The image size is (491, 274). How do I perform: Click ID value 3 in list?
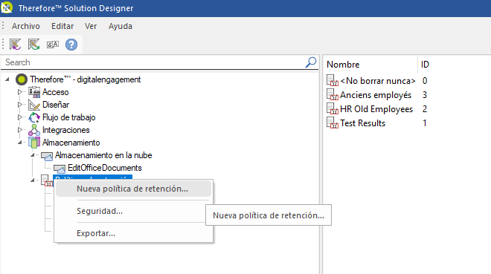point(425,95)
